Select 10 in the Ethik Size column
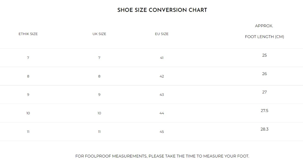This screenshot has height=162, width=303. point(28,113)
